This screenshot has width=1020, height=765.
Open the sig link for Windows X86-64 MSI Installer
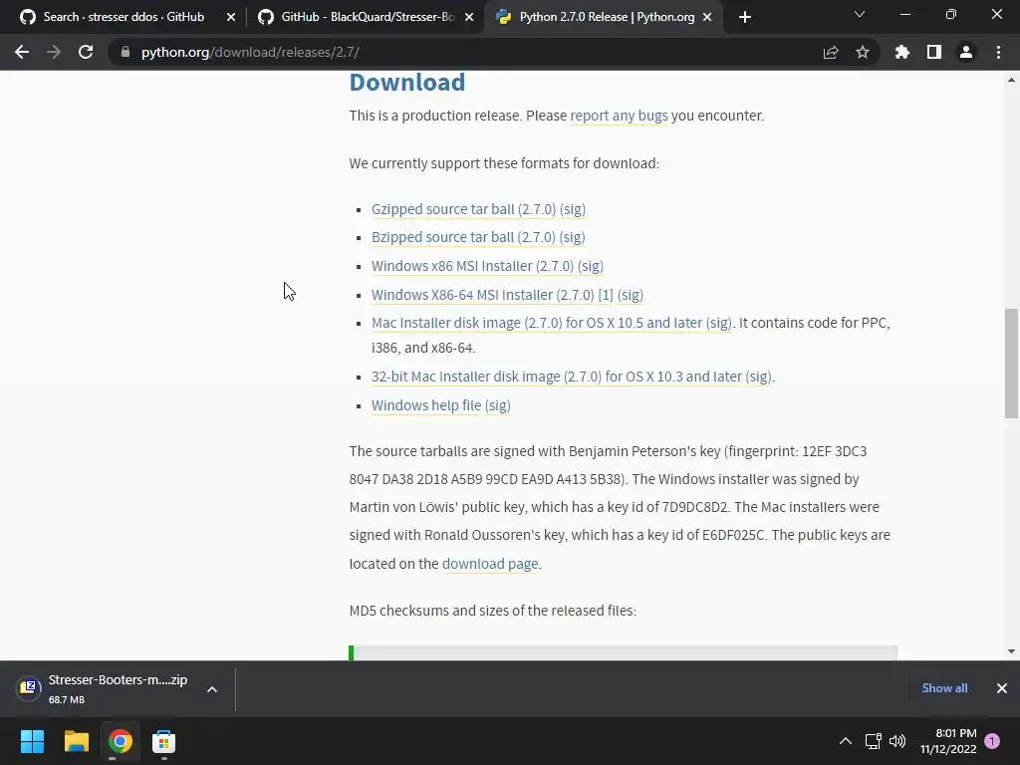631,295
